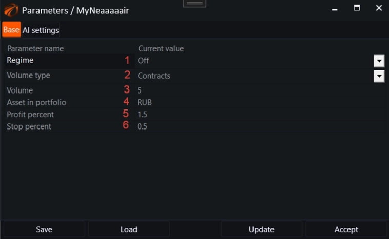Open the Regime dropdown arrow
Screen dimensions: 389x239
click(x=379, y=61)
